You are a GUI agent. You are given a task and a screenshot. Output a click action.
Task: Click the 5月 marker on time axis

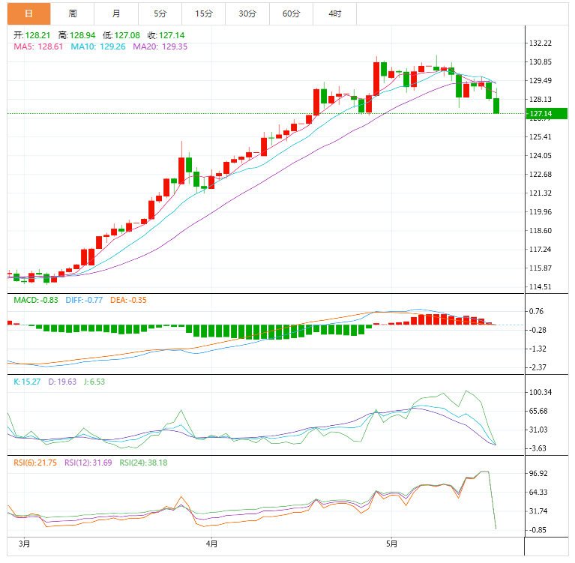click(x=391, y=544)
